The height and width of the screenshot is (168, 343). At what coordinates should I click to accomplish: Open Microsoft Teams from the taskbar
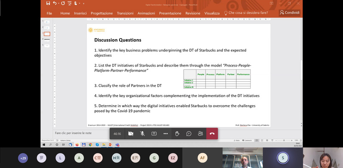(x=117, y=145)
